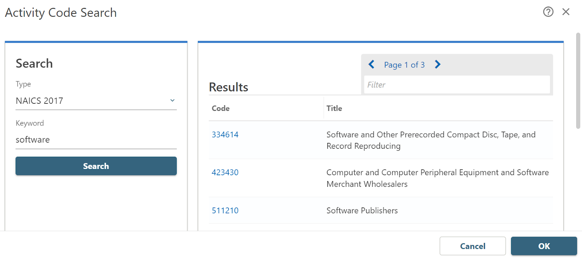Click the blue Search button

96,166
